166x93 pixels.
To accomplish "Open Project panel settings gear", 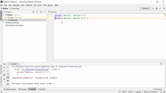I will (x=41, y=12).
